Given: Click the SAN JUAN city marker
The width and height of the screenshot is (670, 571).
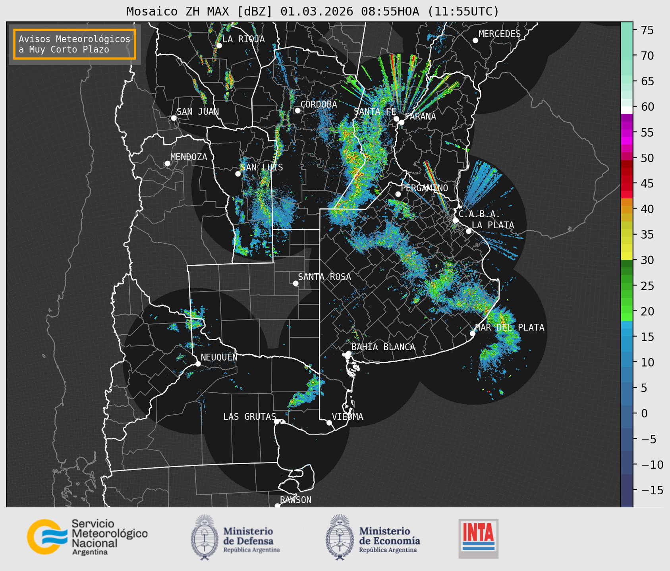Looking at the screenshot, I should tap(174, 118).
